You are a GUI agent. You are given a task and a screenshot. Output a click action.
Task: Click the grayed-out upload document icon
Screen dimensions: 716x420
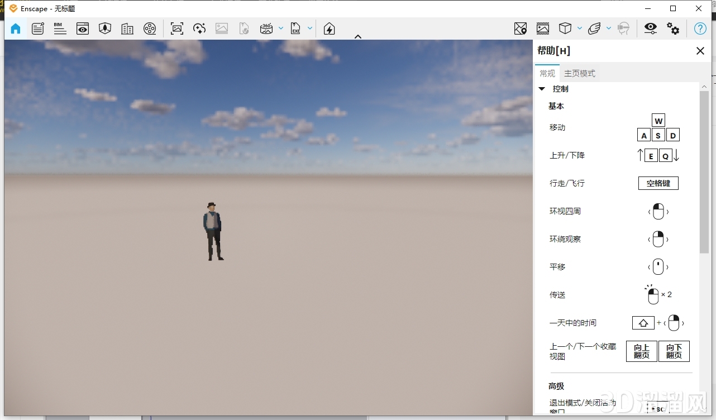244,28
